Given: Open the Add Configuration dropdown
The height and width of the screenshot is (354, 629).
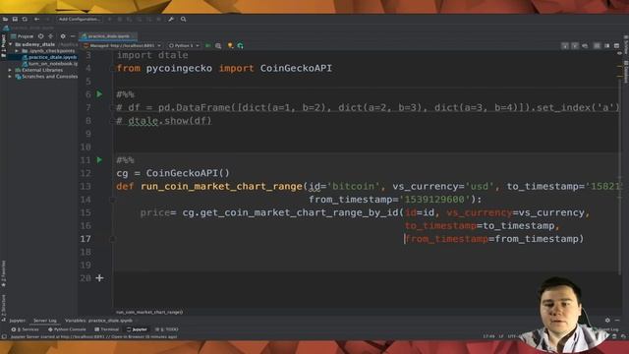Looking at the screenshot, I should point(79,19).
